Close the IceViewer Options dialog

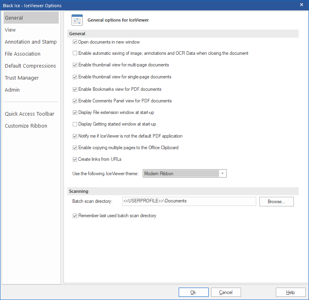coord(301,5)
